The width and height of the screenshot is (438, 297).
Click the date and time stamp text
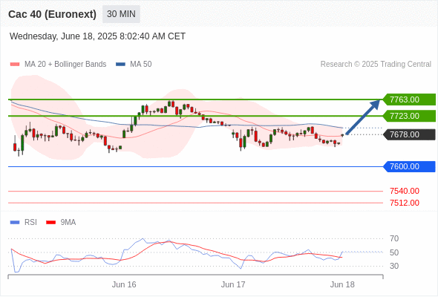(97, 36)
